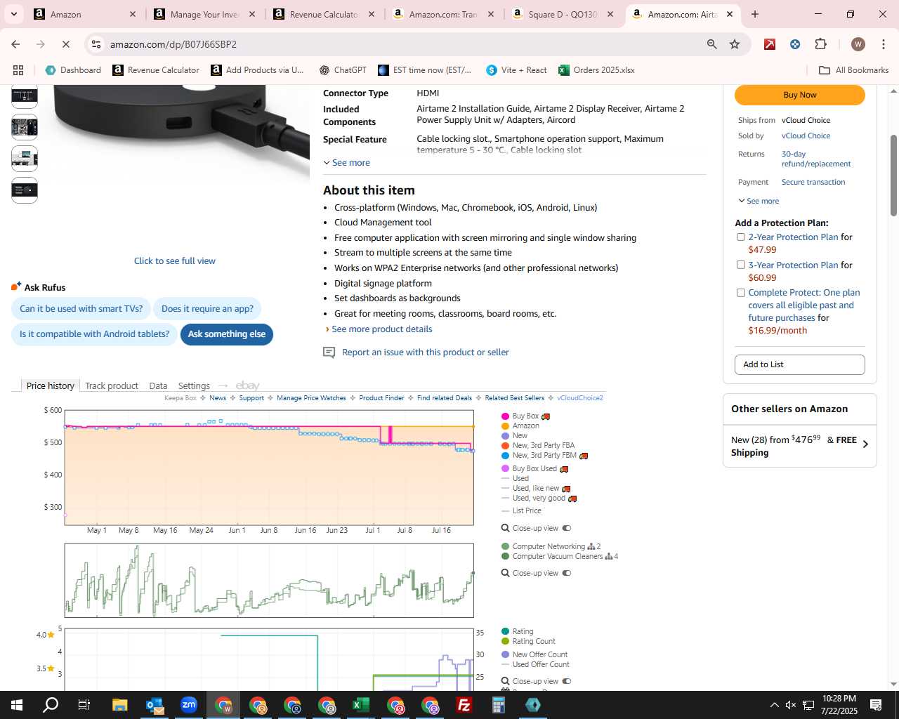Toggle the New, 3rd Party FBM blue swatch
The image size is (899, 719).
(505, 456)
